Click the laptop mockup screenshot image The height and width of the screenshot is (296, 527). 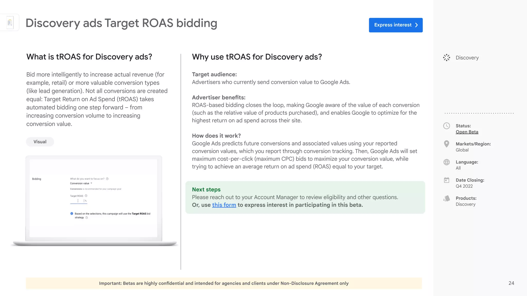pyautogui.click(x=94, y=200)
